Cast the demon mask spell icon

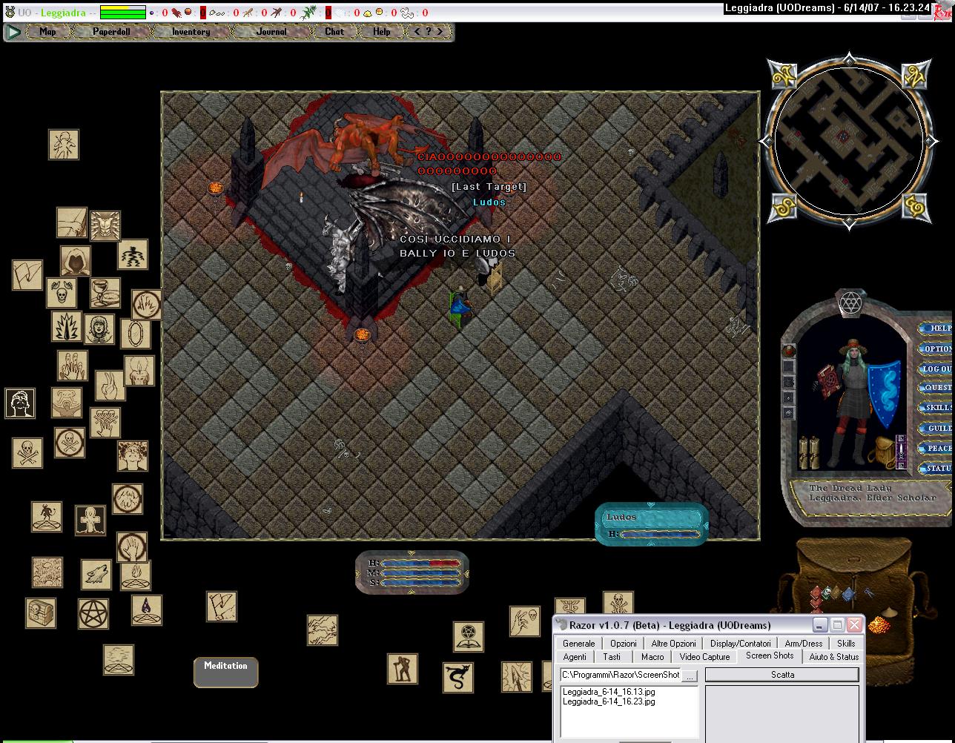pos(105,225)
